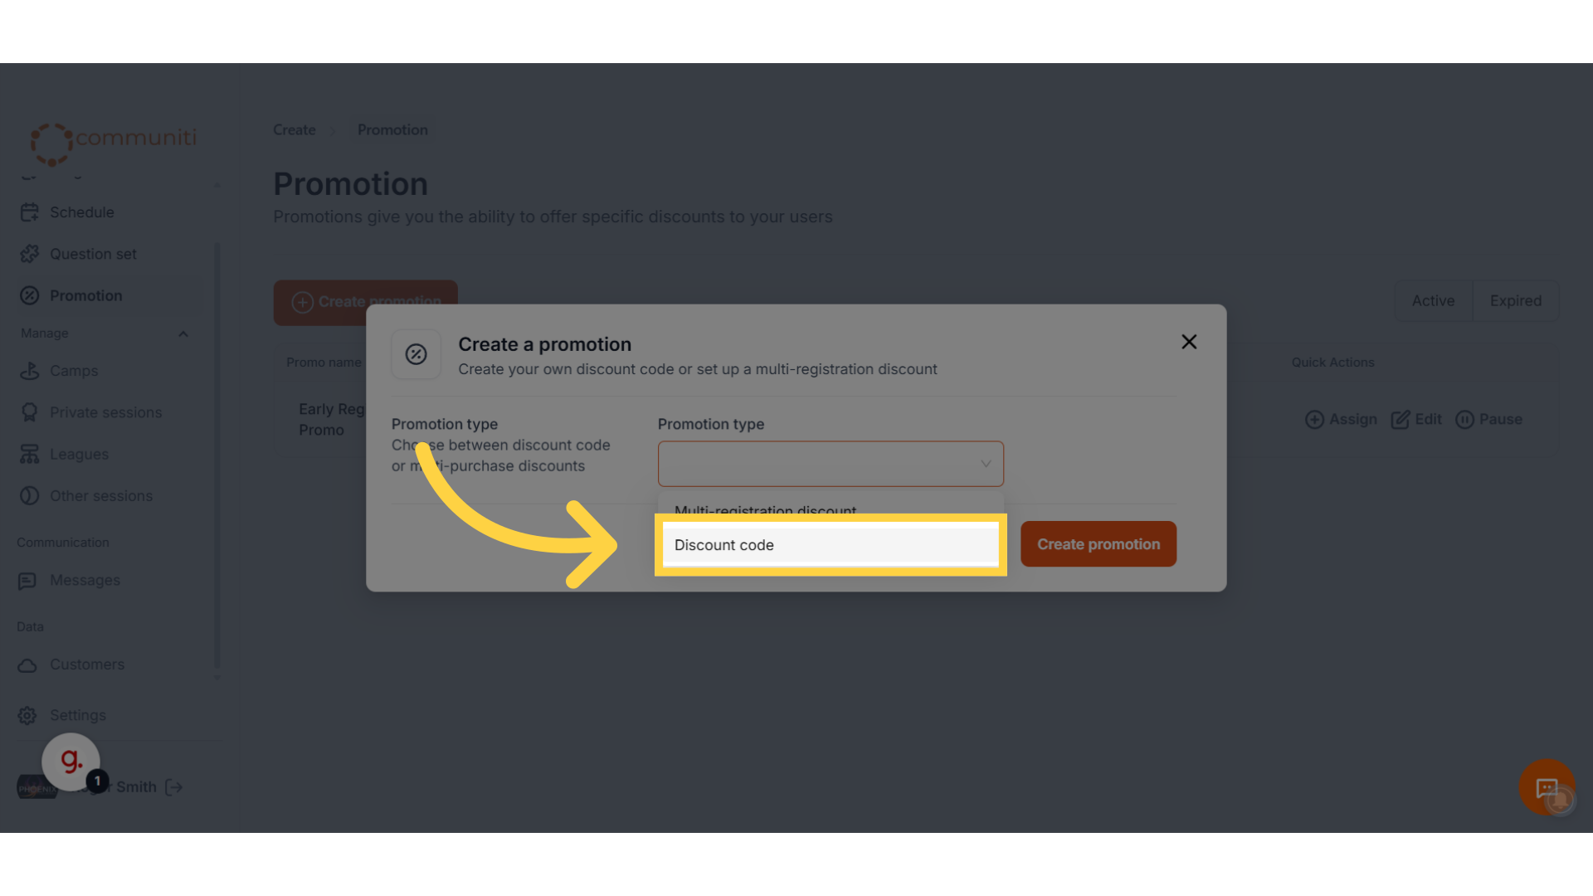Pause the Early Reg Promo promotion

coord(1488,420)
